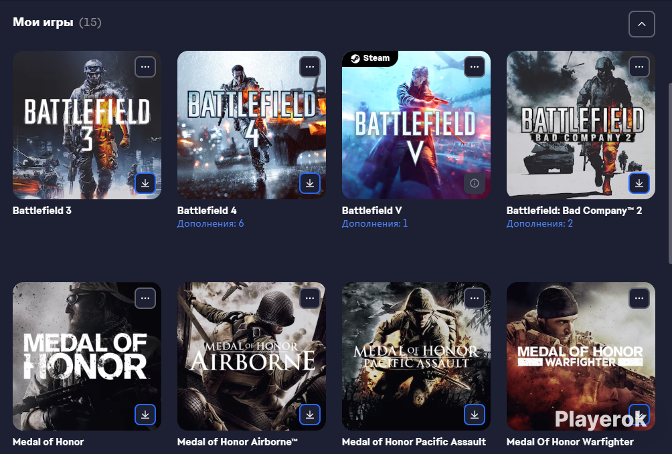This screenshot has height=454, width=672.
Task: Select the Medal of Honor Airborne cover
Action: (x=252, y=356)
